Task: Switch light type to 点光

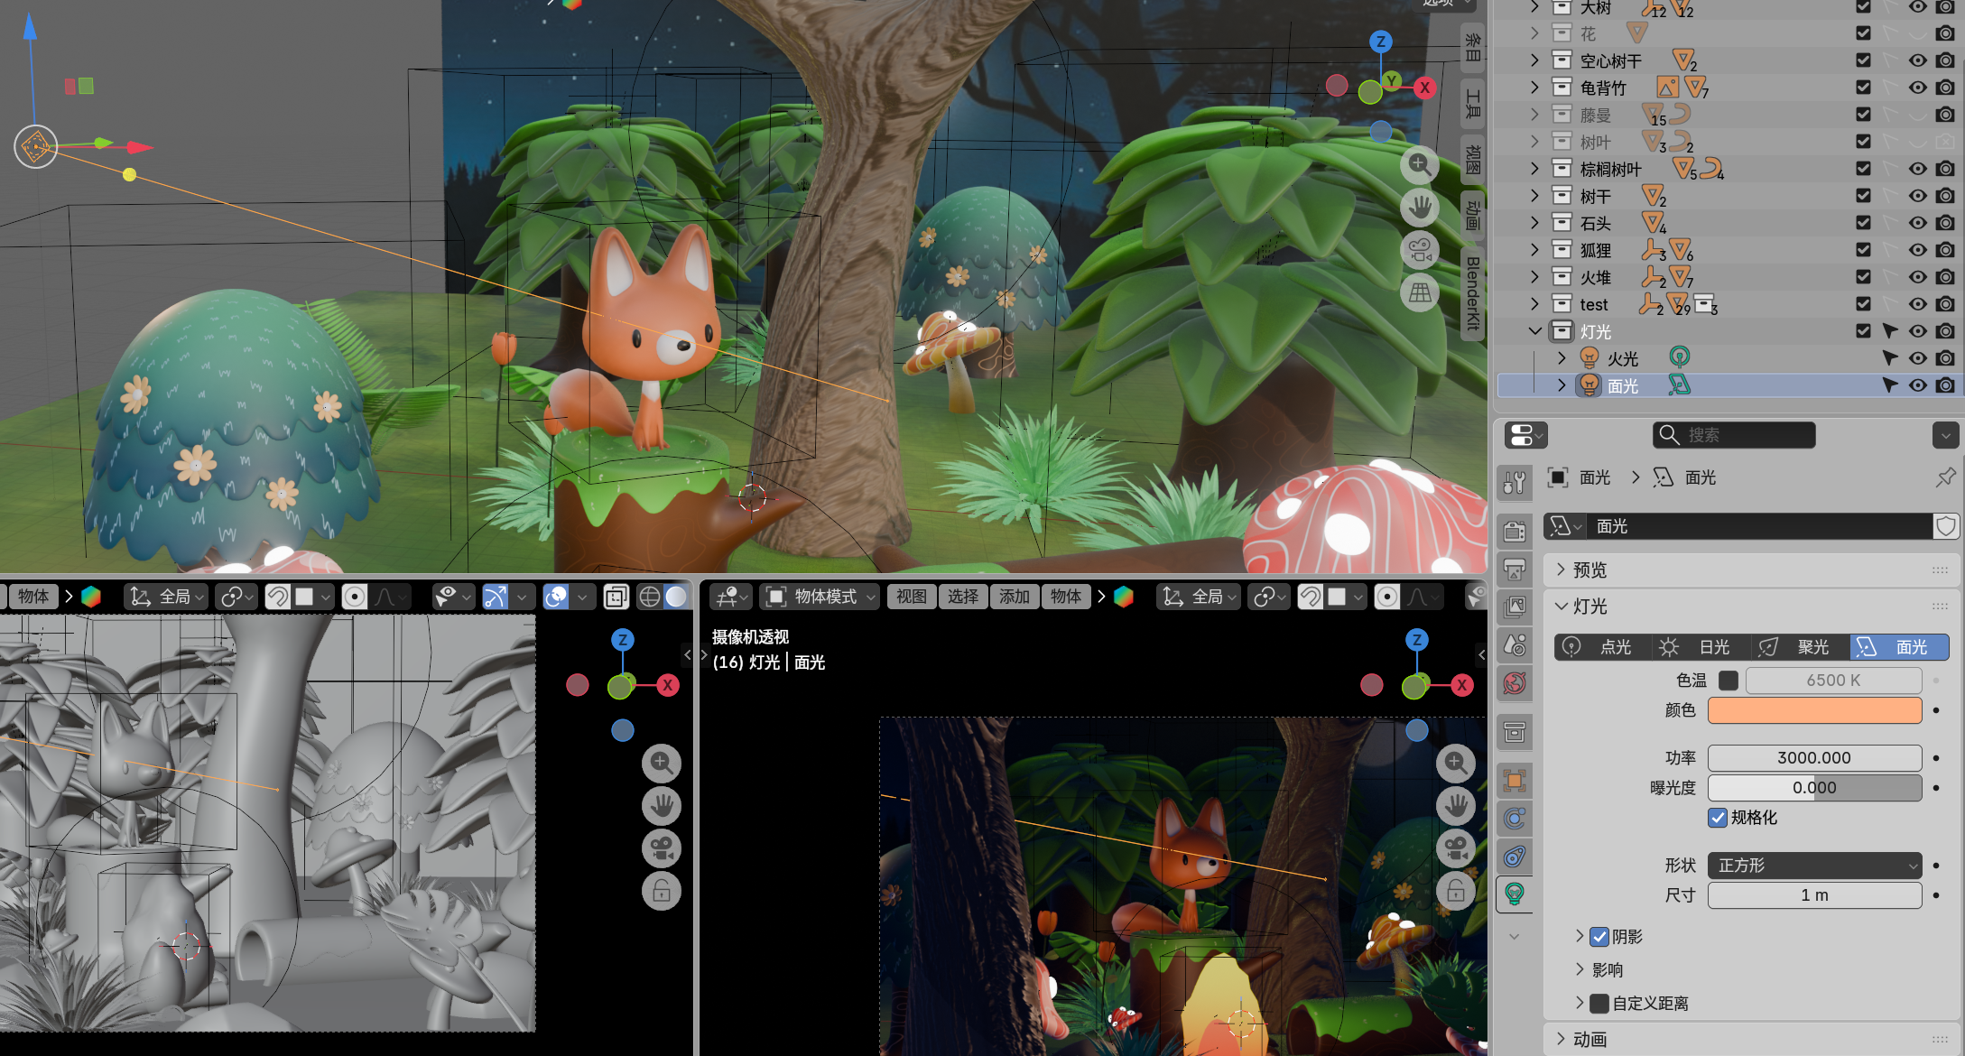Action: tap(1603, 647)
